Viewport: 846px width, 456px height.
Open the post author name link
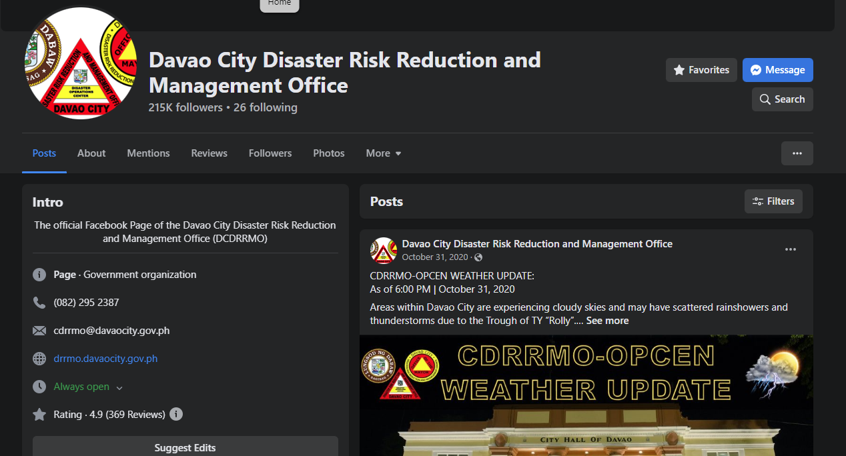(537, 244)
